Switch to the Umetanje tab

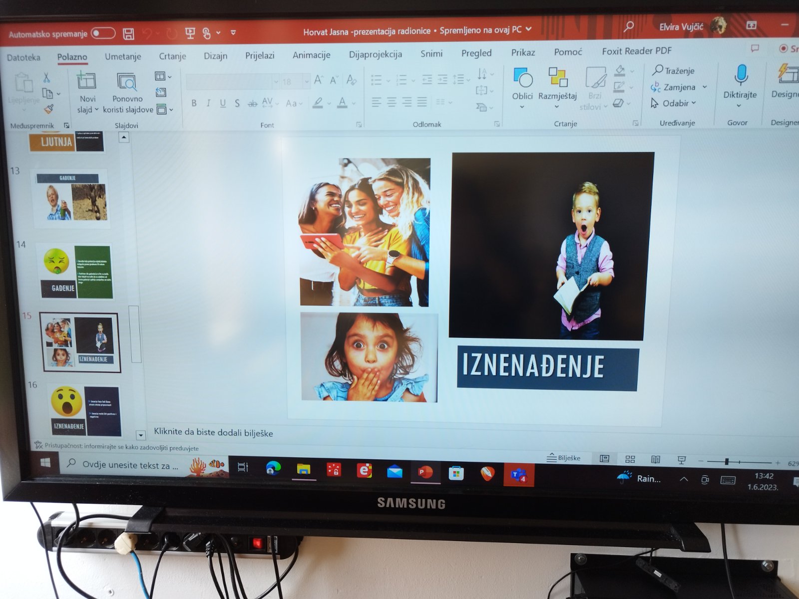click(x=123, y=56)
